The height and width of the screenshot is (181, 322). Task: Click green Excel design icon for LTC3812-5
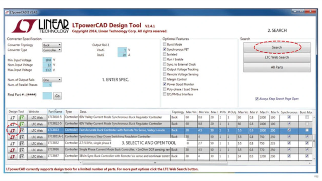[x=22, y=124]
